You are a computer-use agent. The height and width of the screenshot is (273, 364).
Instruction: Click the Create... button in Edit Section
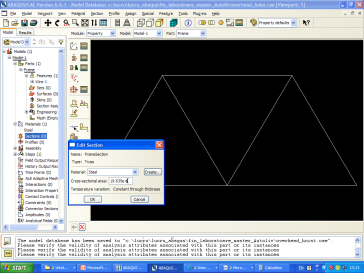click(x=153, y=172)
